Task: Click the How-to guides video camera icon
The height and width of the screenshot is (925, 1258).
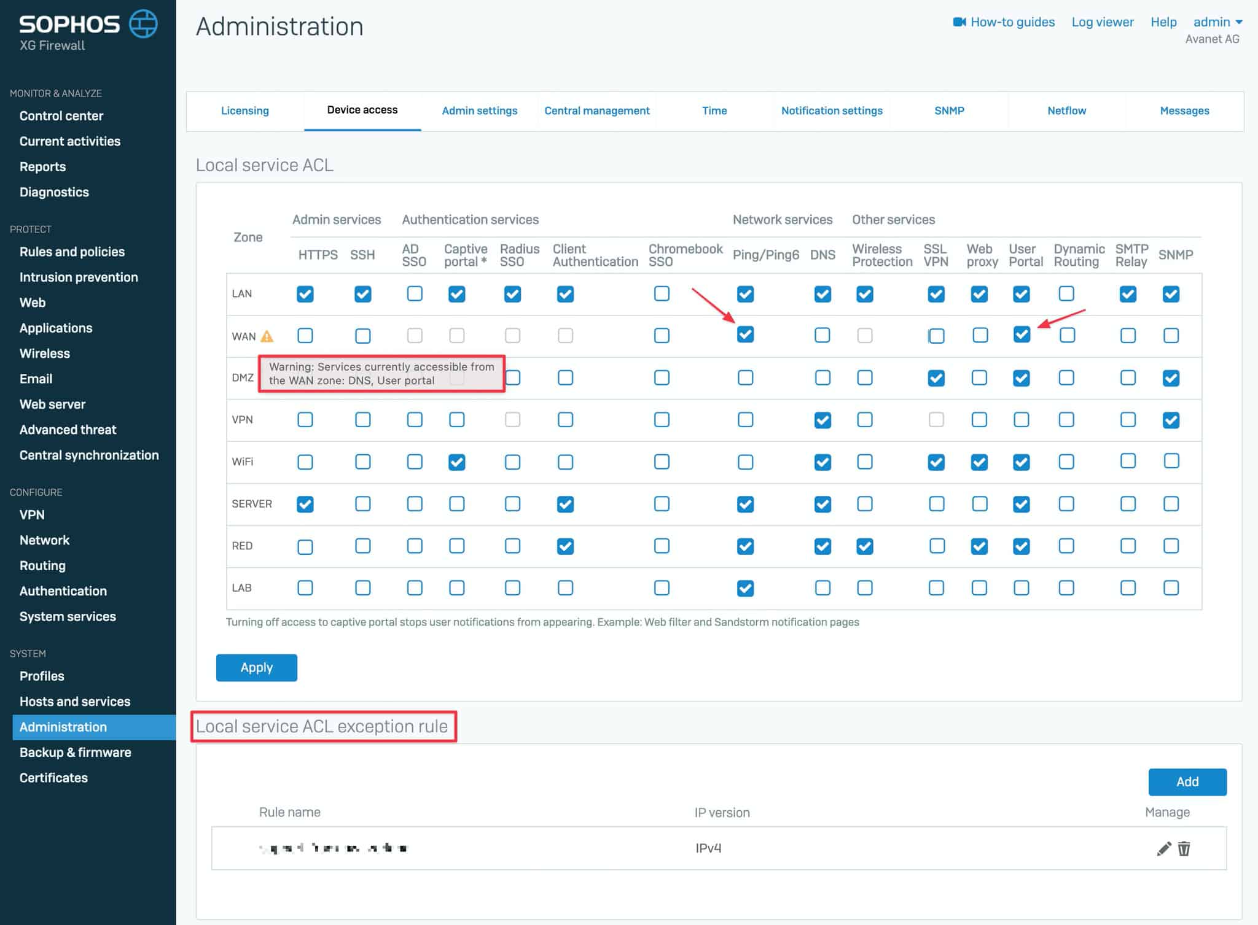Action: 959,22
